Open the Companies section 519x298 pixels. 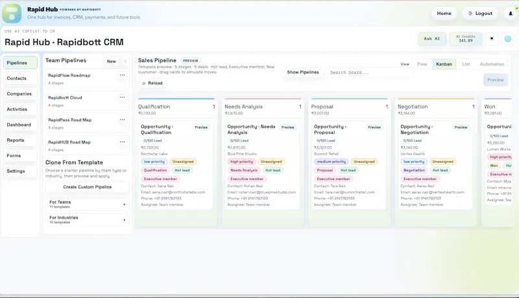[x=20, y=93]
